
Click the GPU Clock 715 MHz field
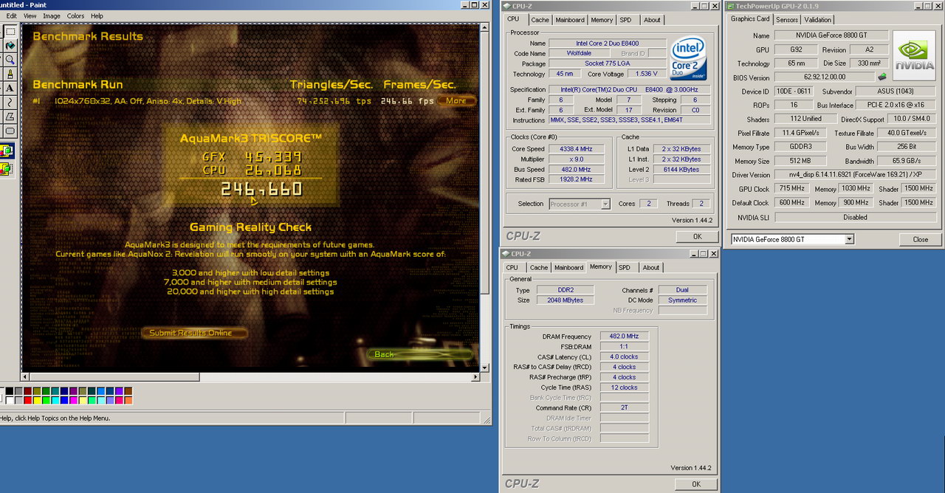(791, 189)
